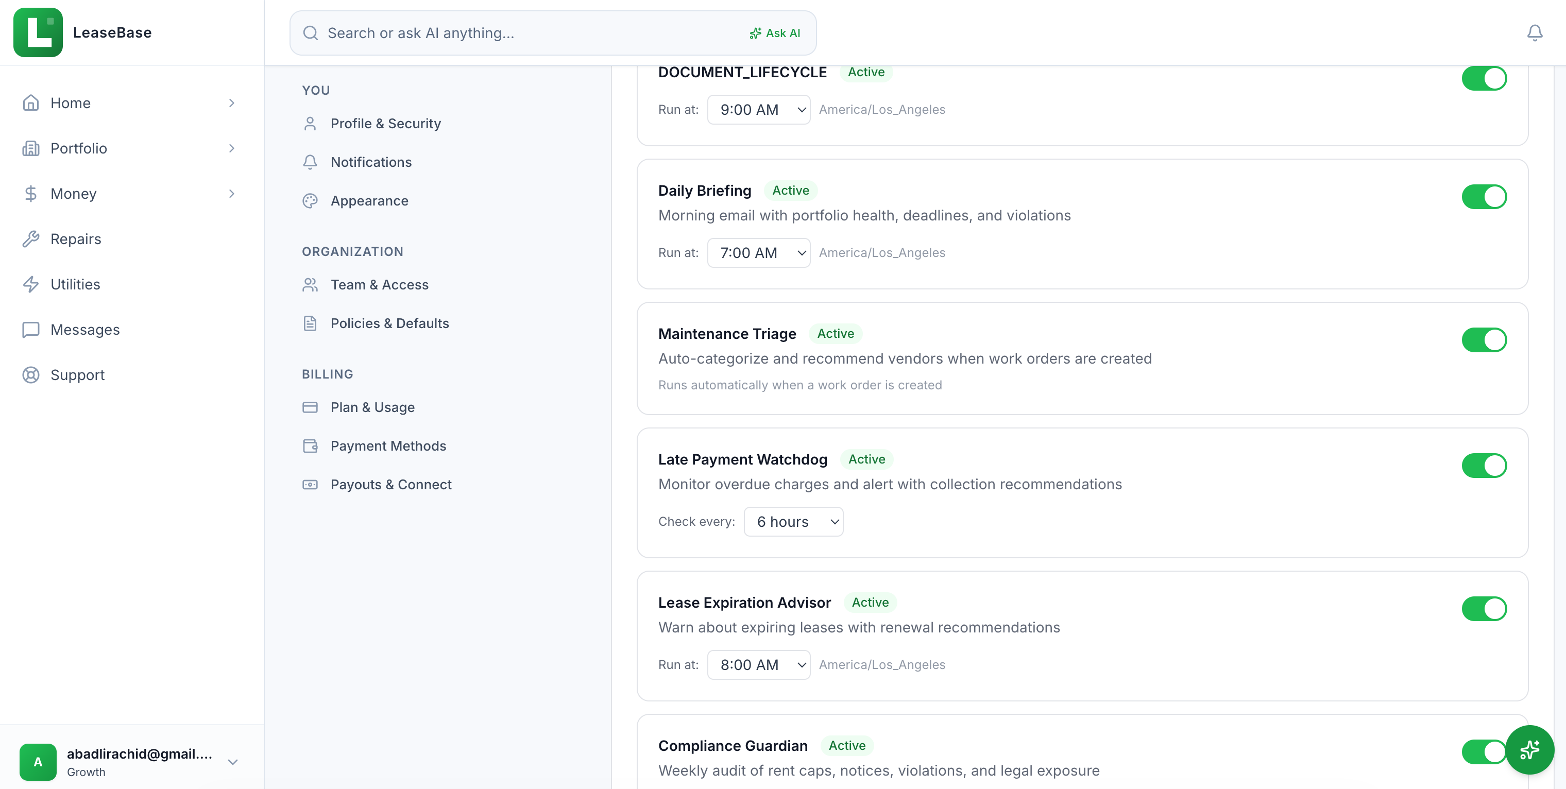Open the 9:00 AM run time dropdown
The image size is (1566, 789).
(758, 110)
